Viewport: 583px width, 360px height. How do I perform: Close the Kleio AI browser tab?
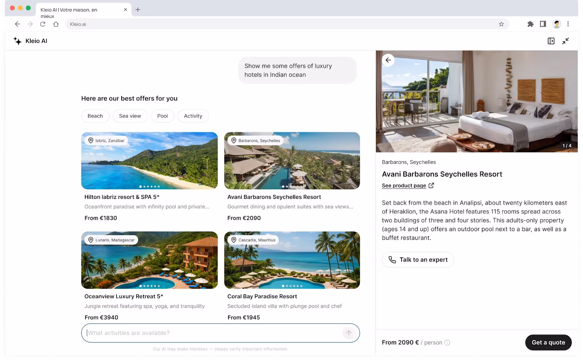click(x=125, y=10)
